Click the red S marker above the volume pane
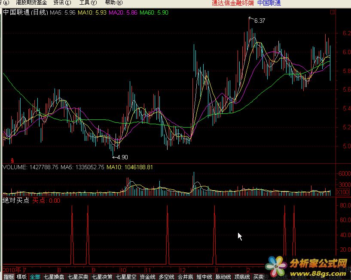The height and width of the screenshot is (280, 351). [12, 160]
